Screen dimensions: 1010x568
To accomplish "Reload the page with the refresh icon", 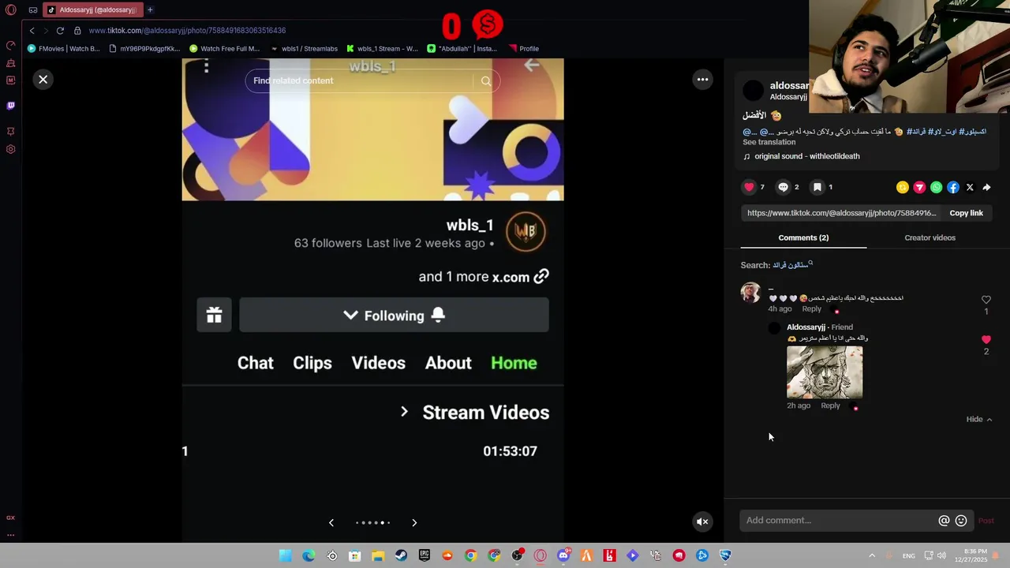I will coord(60,30).
